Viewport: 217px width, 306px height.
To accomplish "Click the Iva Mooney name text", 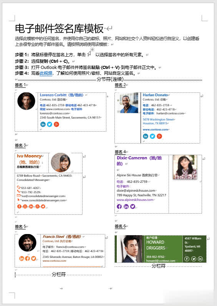I will click(x=29, y=156).
